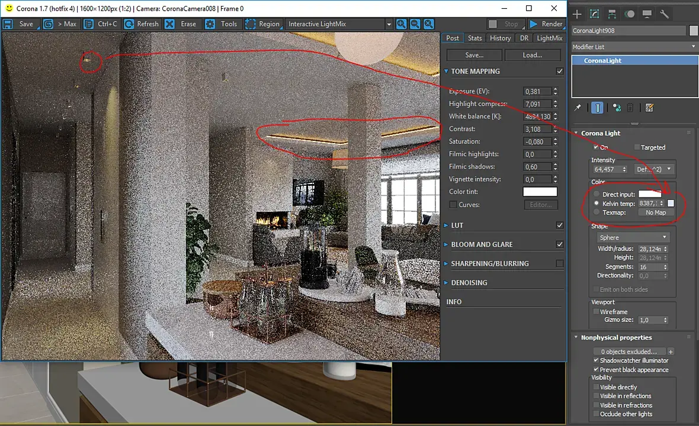
Task: Click the Save... post settings button
Action: coord(474,55)
